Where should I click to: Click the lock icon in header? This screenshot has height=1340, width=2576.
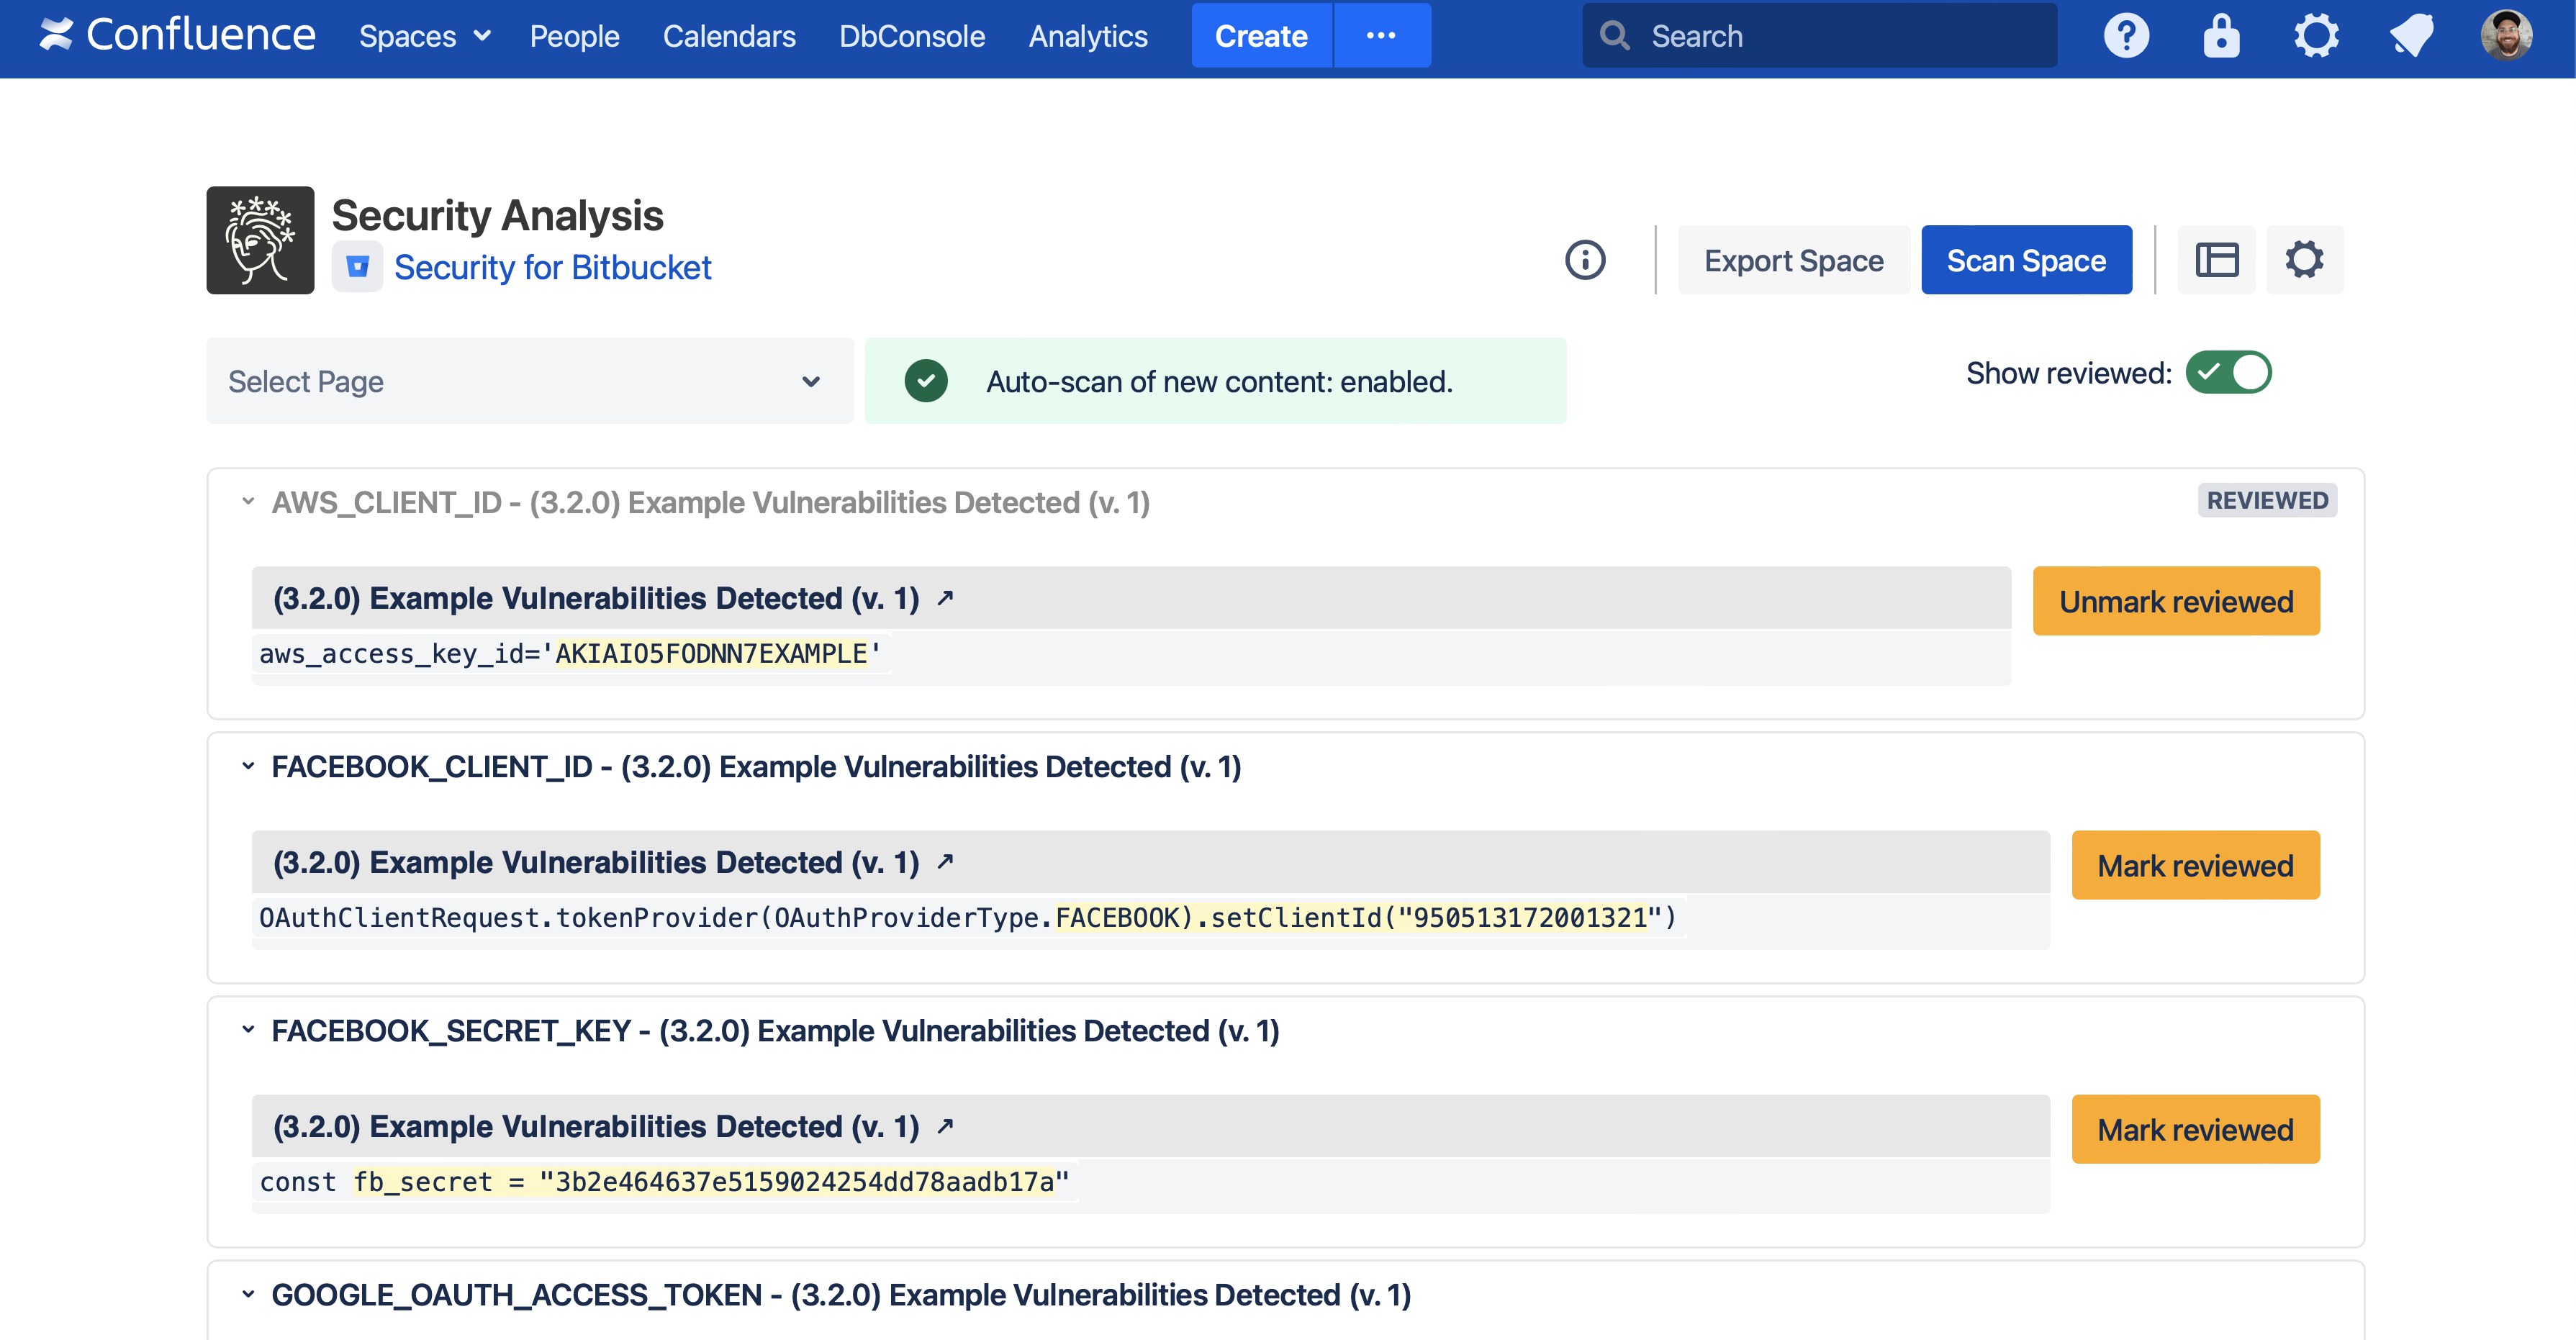coord(2221,36)
